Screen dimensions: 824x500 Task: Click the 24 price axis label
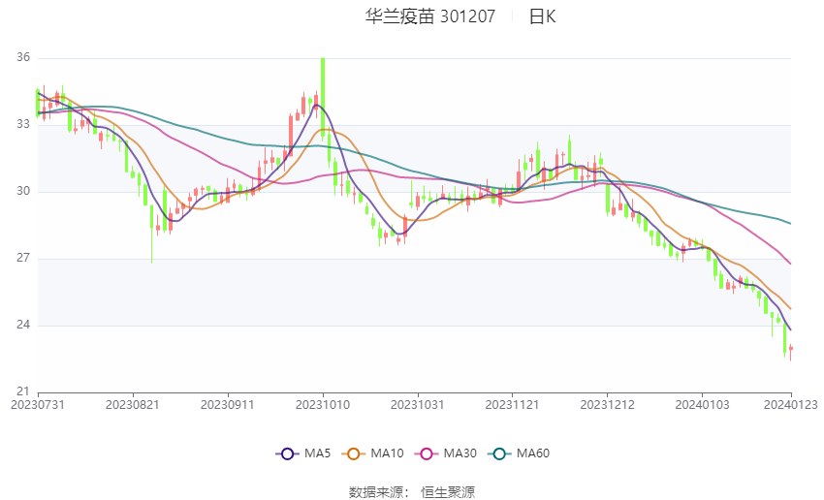tap(23, 325)
